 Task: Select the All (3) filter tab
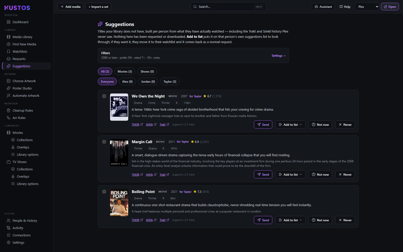[105, 71]
